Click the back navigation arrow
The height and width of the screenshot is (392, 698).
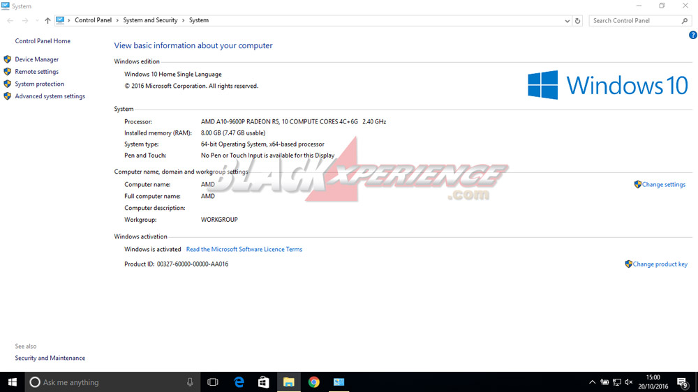10,20
